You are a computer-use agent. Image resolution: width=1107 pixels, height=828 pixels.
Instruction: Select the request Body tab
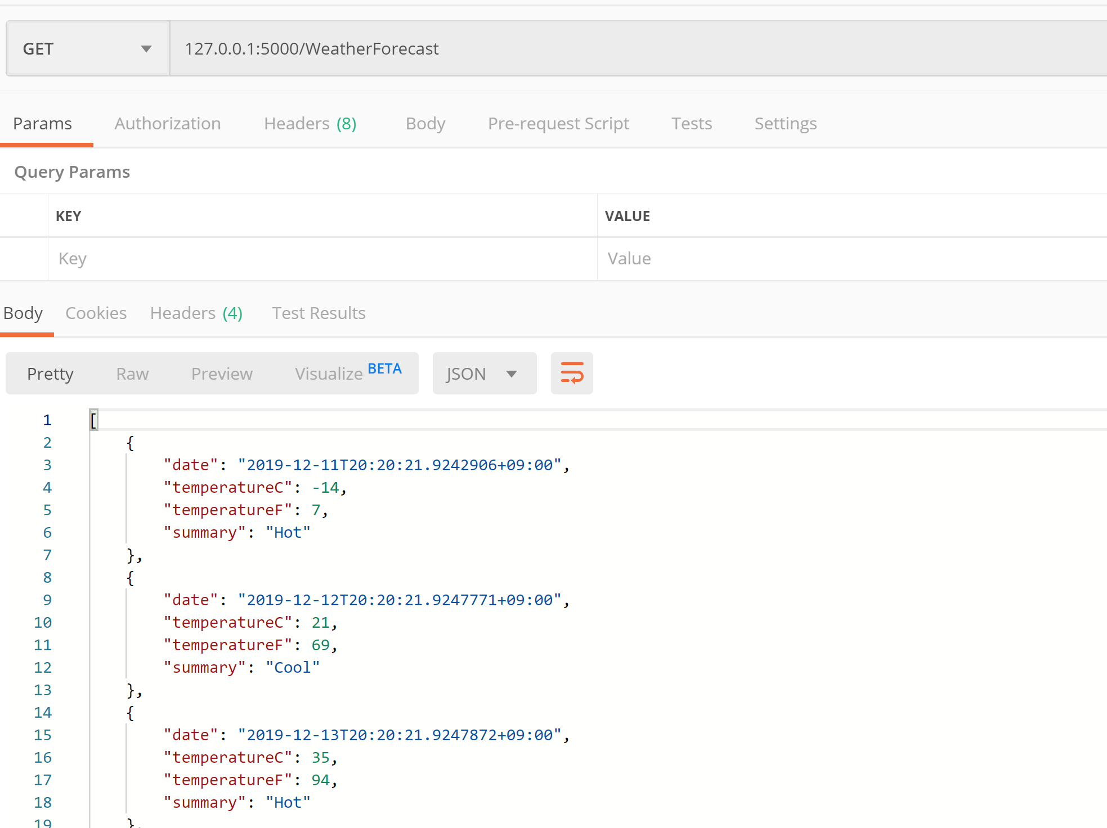coord(425,124)
